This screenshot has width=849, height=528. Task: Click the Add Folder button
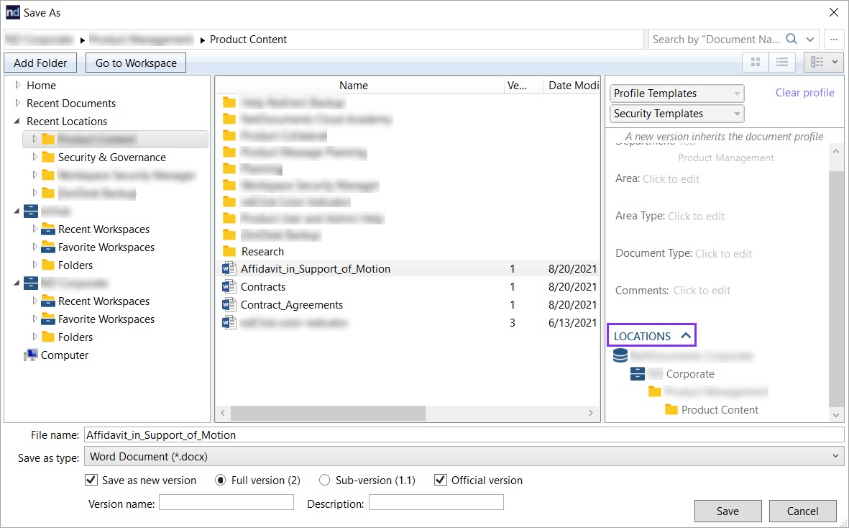tap(40, 63)
